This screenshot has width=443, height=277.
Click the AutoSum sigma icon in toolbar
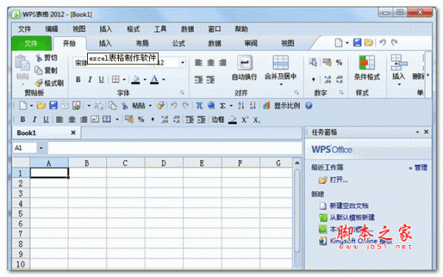223,106
